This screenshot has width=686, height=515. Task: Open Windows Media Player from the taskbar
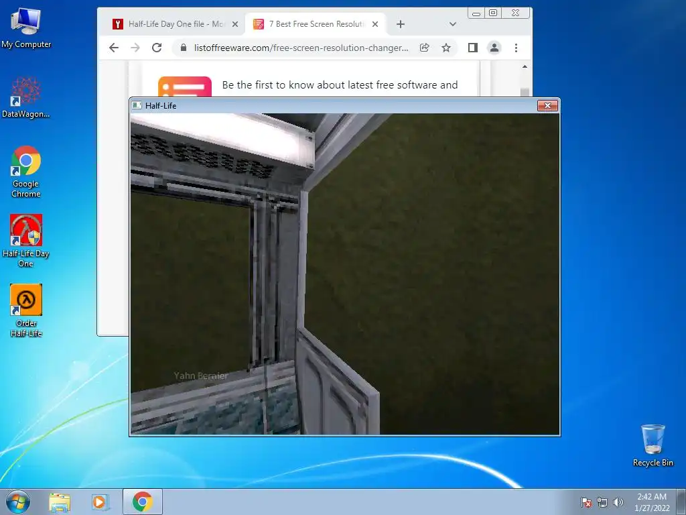click(100, 502)
